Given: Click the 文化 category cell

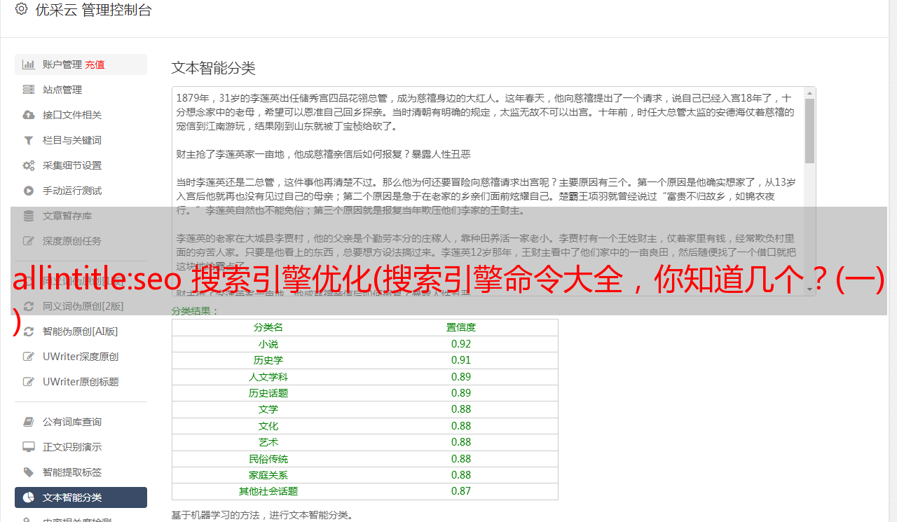Looking at the screenshot, I should coord(268,426).
